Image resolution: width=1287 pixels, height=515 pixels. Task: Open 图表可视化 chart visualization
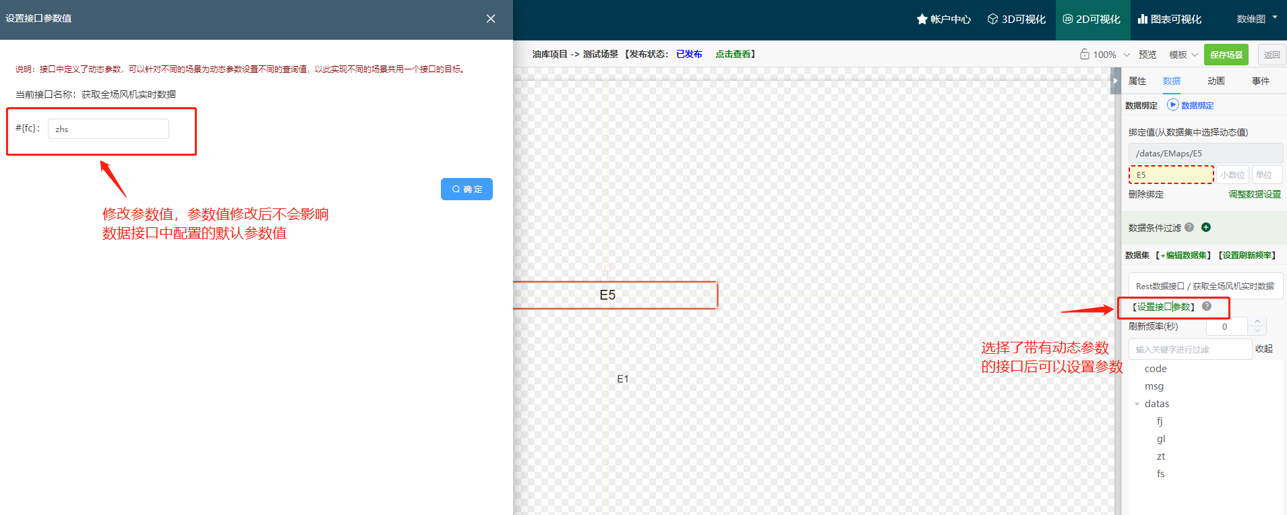tap(1170, 20)
